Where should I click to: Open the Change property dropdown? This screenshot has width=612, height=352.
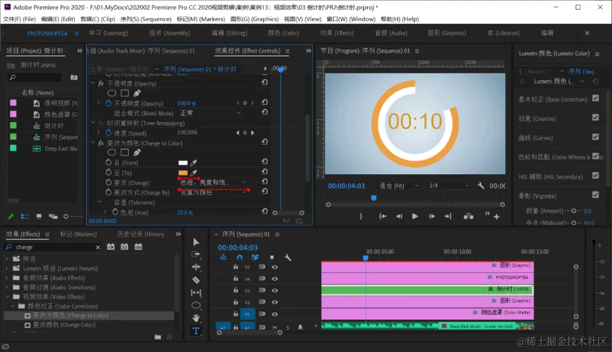pos(213,182)
